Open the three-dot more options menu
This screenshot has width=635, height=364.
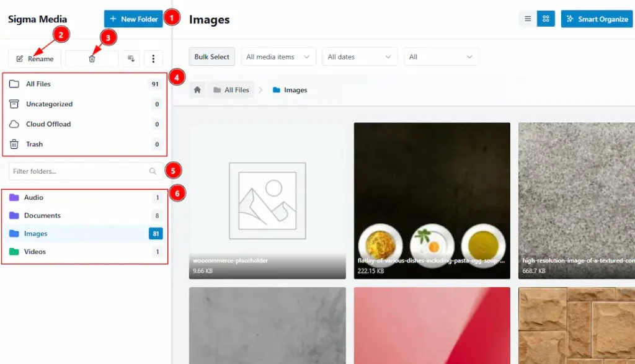pyautogui.click(x=153, y=59)
